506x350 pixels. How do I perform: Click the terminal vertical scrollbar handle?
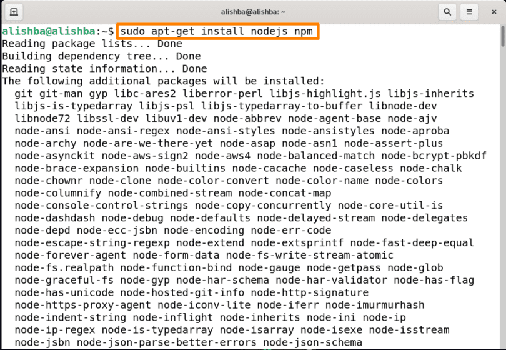[x=503, y=36]
